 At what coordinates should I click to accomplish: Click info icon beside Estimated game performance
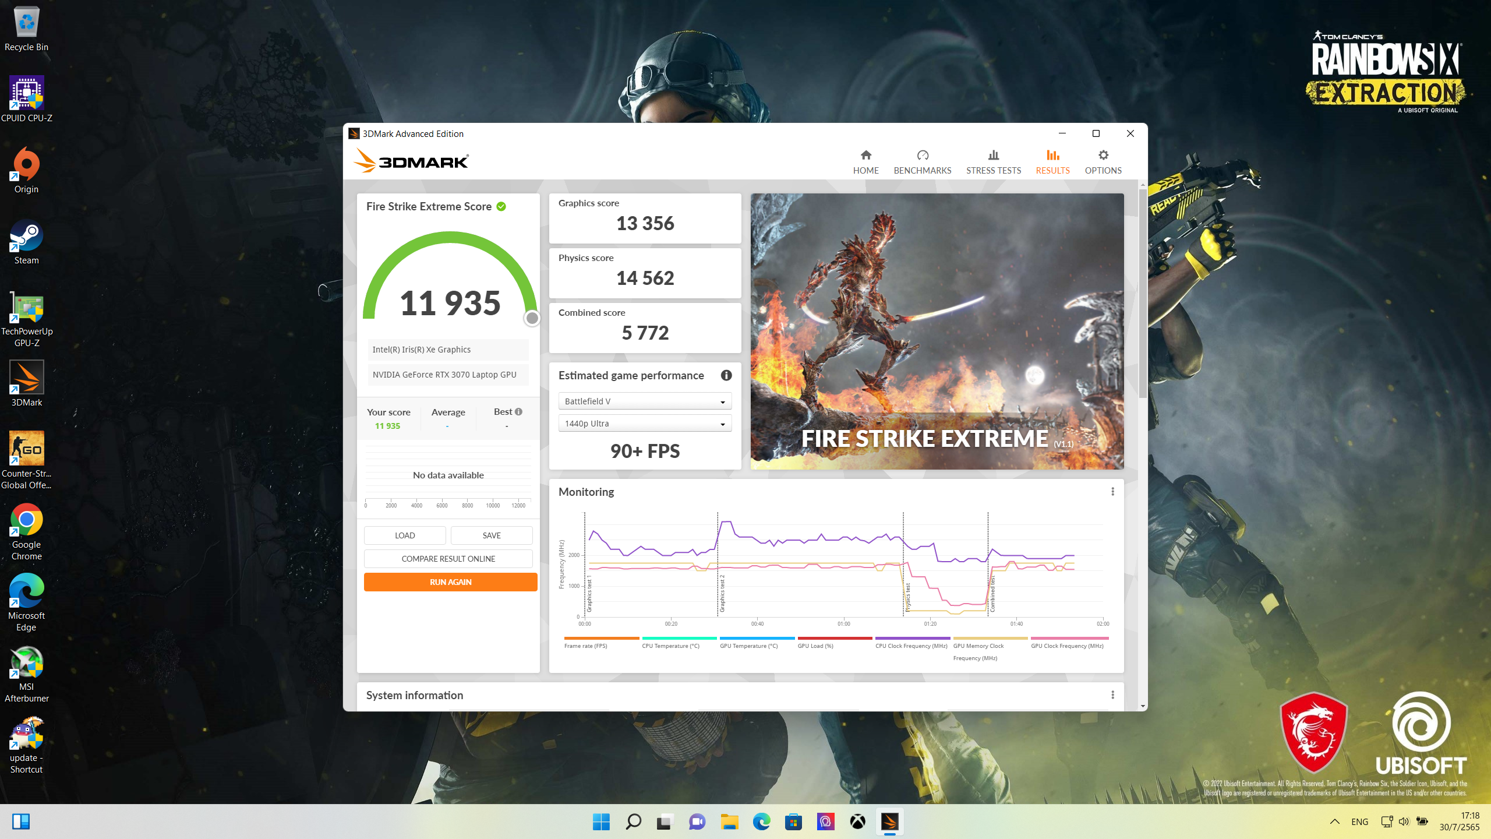pyautogui.click(x=726, y=375)
